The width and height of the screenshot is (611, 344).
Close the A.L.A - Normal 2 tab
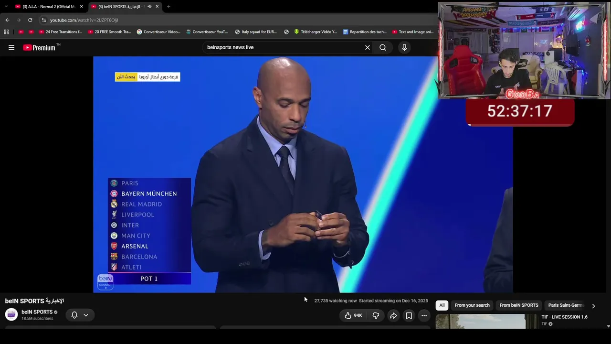[81, 7]
